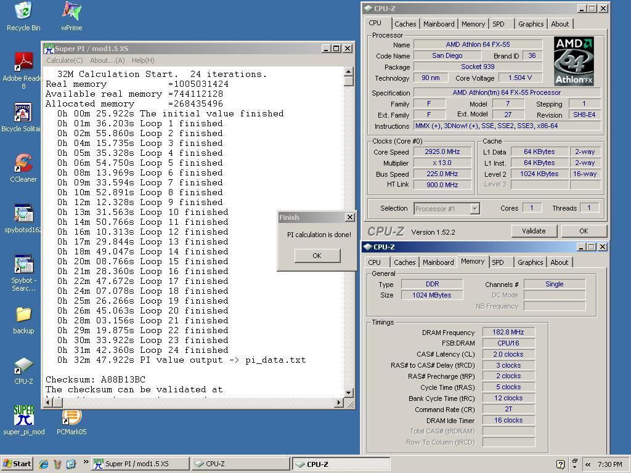Click the Validate button in CPU-Z

(x=534, y=231)
